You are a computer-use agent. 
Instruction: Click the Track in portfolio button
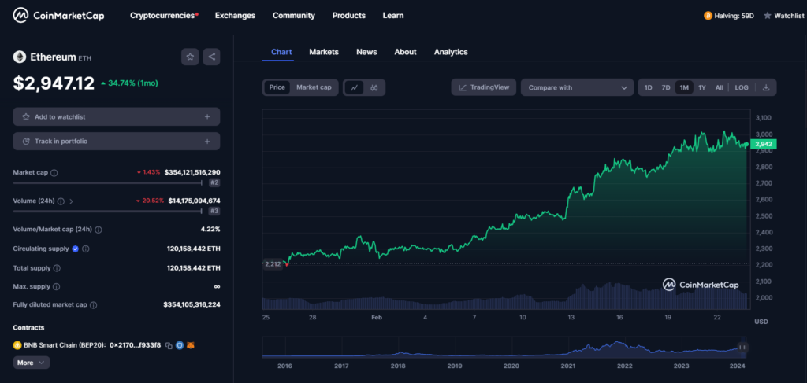(x=117, y=142)
